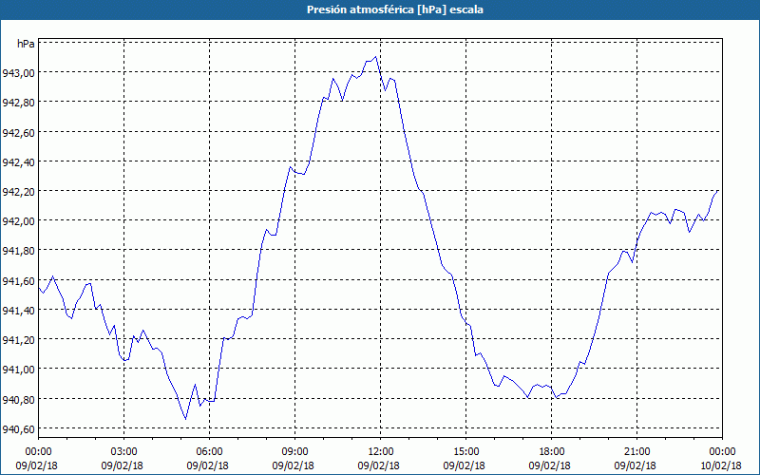The image size is (760, 475).
Task: Click the 941,20 axis value
Action: pos(18,340)
